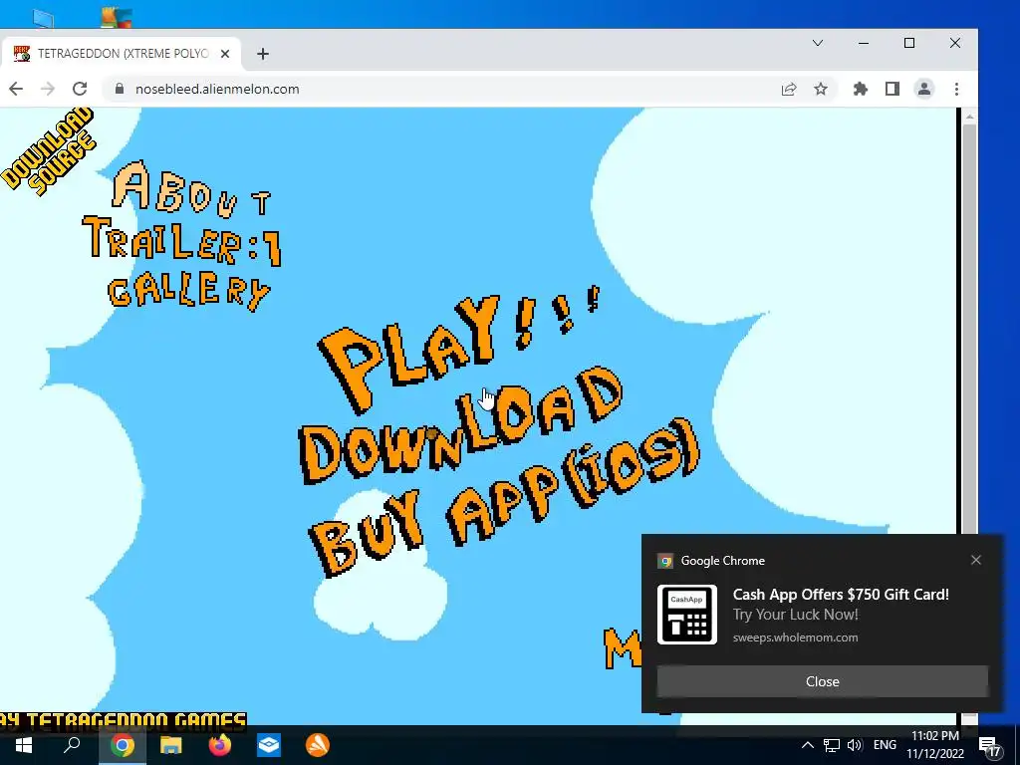Share this page from the address bar
The image size is (1020, 765).
click(x=789, y=89)
